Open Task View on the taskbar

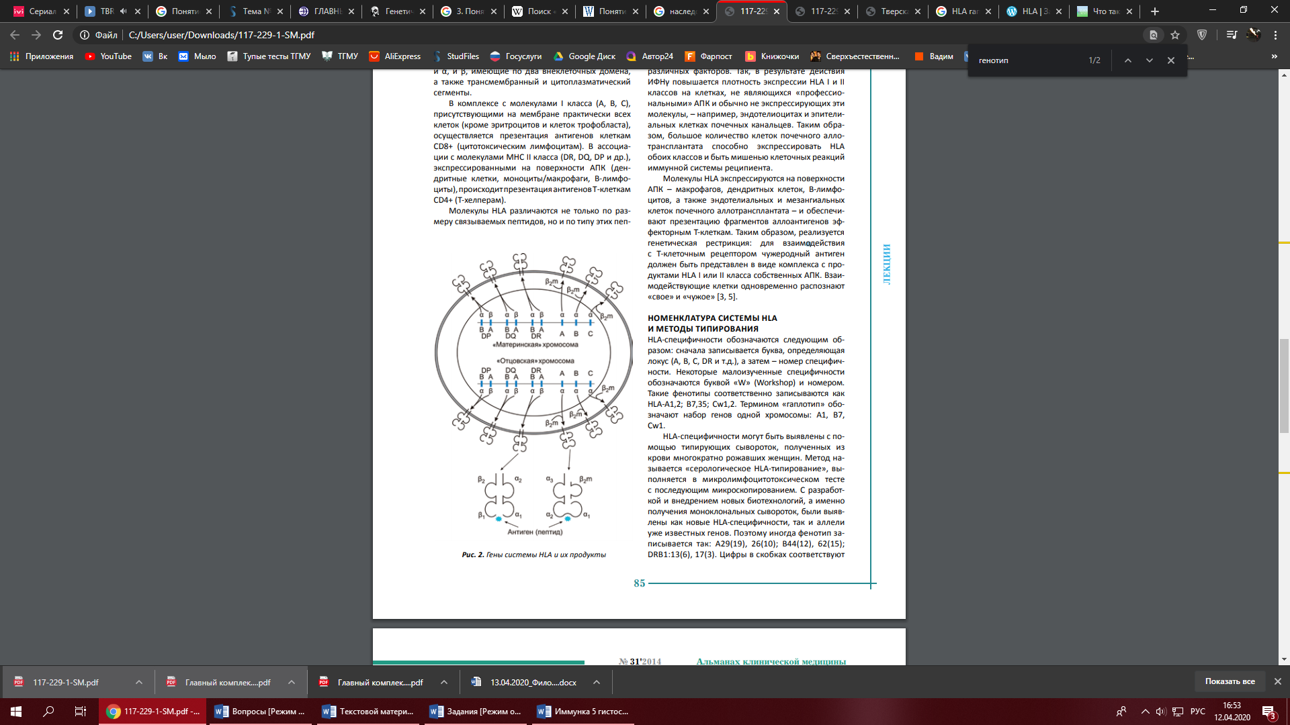[81, 712]
